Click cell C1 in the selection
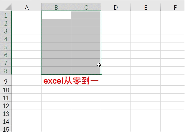The image size is (185, 132). tap(86, 15)
